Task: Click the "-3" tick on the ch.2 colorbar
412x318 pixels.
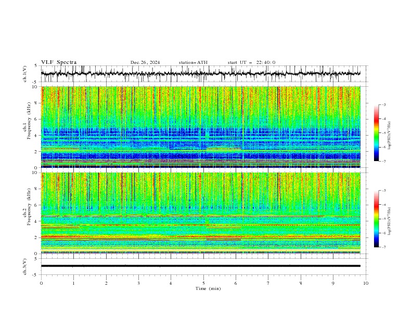Action: pyautogui.click(x=384, y=191)
